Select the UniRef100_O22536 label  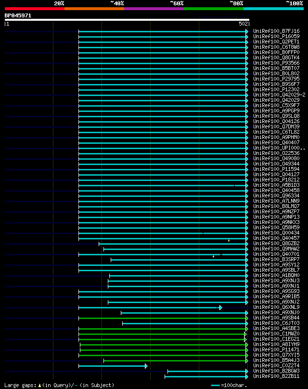pos(276,153)
